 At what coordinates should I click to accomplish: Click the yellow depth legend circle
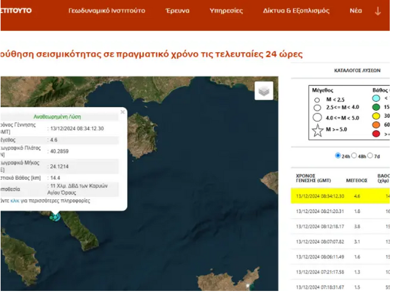click(x=376, y=115)
